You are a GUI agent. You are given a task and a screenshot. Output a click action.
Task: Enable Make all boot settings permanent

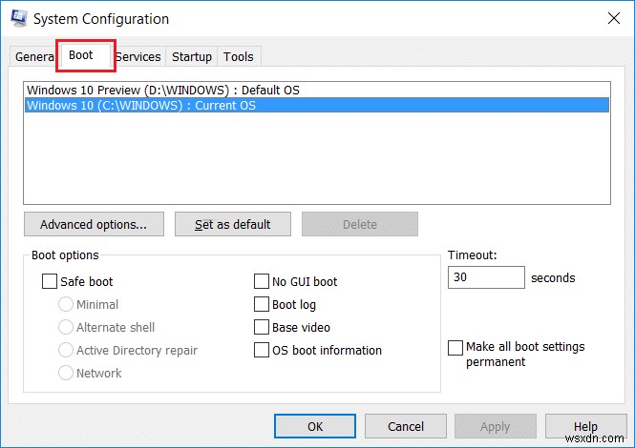click(455, 348)
